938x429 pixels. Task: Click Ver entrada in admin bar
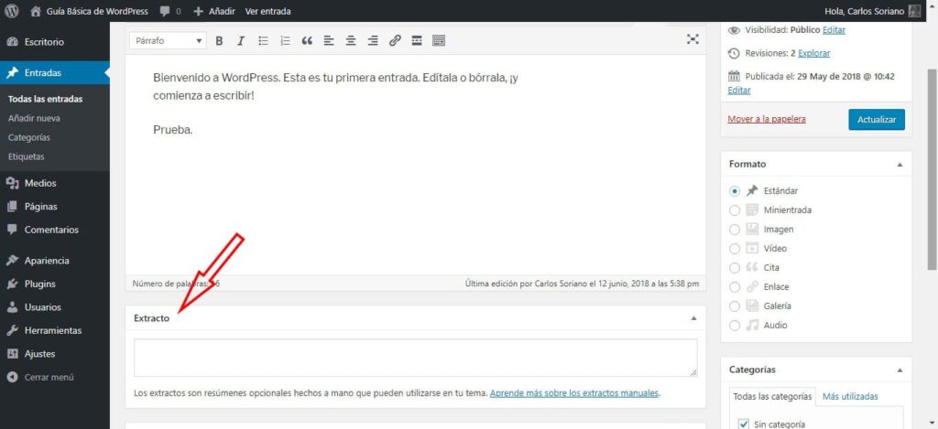coord(268,11)
